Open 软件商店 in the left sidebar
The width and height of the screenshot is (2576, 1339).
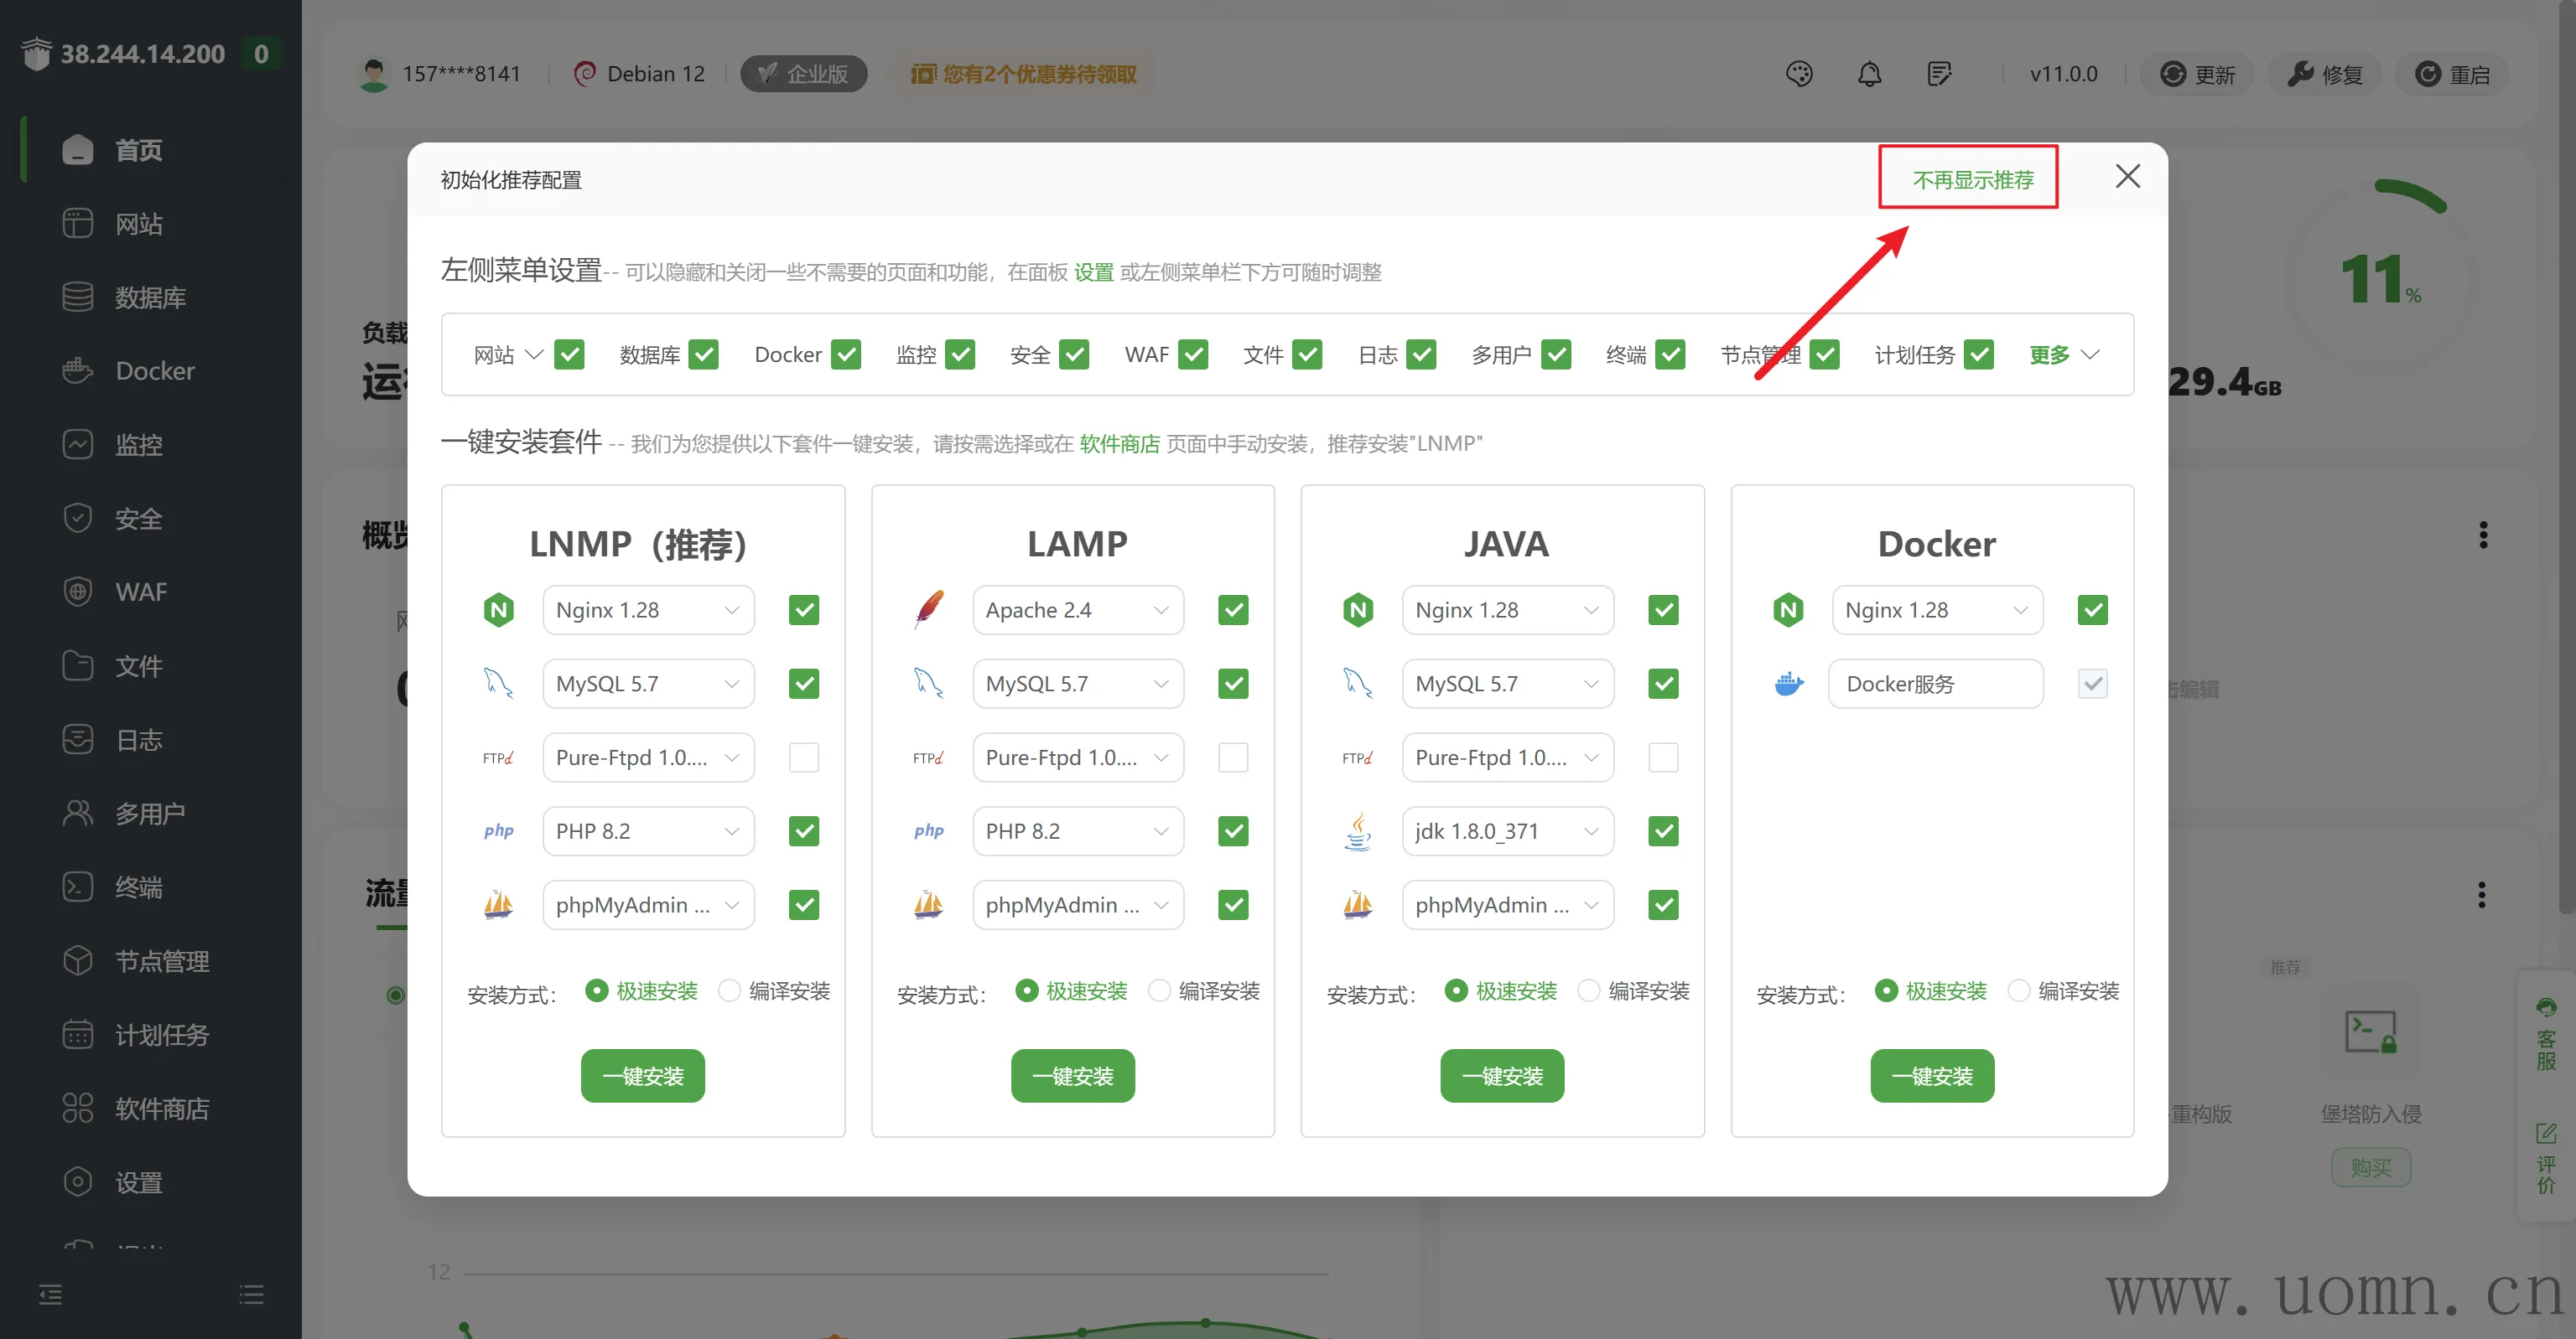coord(160,1109)
